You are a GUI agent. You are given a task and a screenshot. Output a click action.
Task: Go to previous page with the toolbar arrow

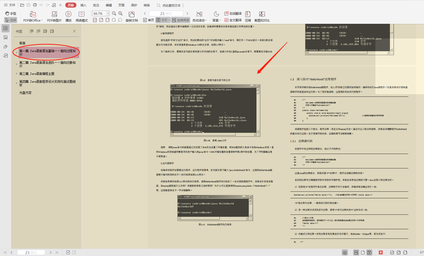pos(145,13)
